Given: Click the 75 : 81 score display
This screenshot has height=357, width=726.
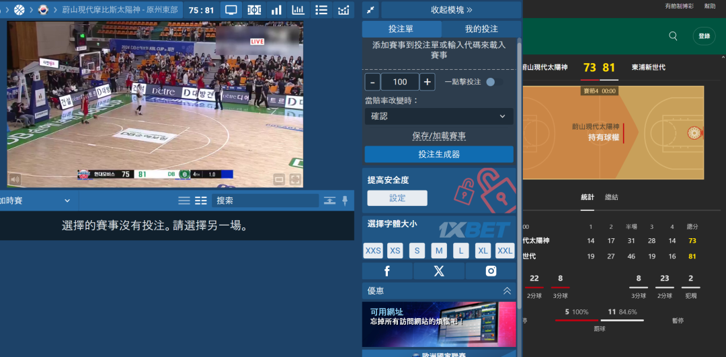Looking at the screenshot, I should click(202, 9).
